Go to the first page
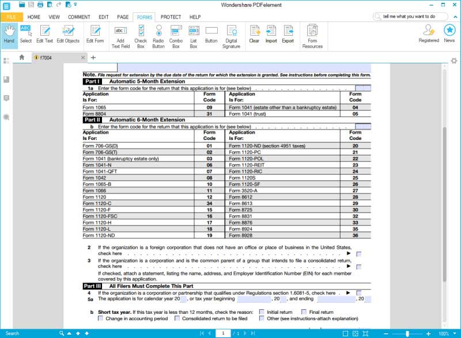The width and height of the screenshot is (461, 338). pyautogui.click(x=202, y=333)
